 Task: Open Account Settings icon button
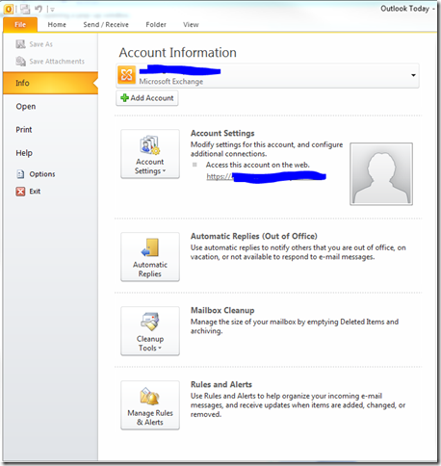(x=150, y=154)
